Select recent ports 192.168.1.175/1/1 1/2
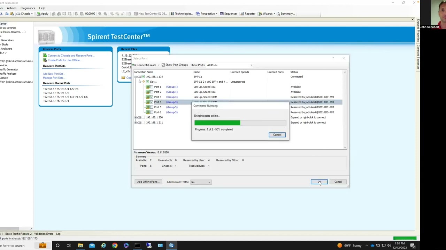Screen dimensions: 446x250 (x=56, y=93)
